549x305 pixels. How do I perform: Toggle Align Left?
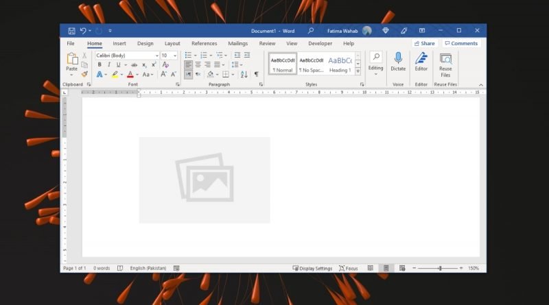tap(188, 64)
